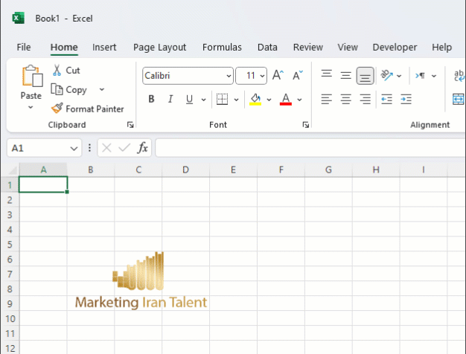The width and height of the screenshot is (466, 354).
Task: Click formula bar options dots
Action: coord(89,147)
